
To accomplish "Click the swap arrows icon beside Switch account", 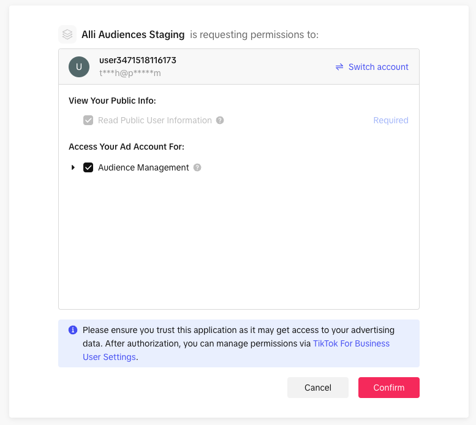I will [x=339, y=67].
